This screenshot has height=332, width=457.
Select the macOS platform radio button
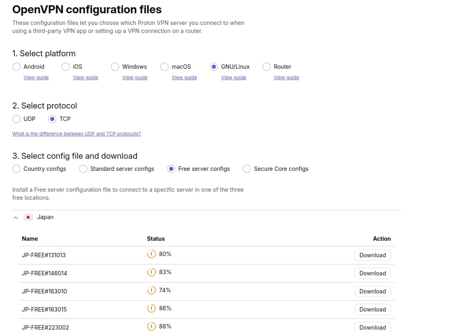tap(164, 67)
